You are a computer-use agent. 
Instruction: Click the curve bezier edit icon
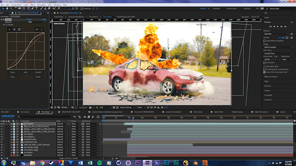click(x=37, y=29)
